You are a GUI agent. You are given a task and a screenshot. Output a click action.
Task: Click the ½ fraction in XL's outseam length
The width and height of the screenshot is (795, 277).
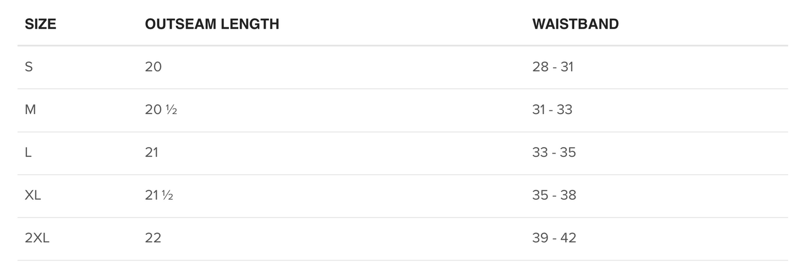point(167,196)
